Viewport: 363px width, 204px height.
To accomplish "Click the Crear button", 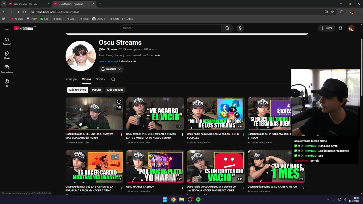I will [326, 28].
